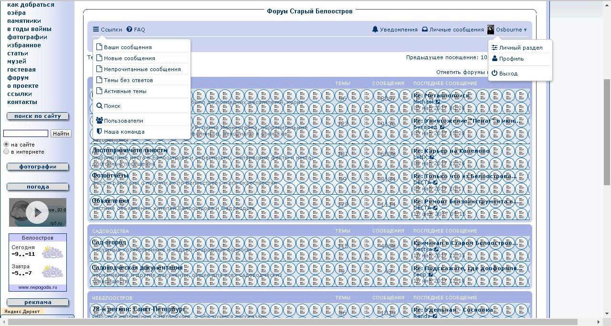Select the 'на сайте' radio button

tap(6, 145)
